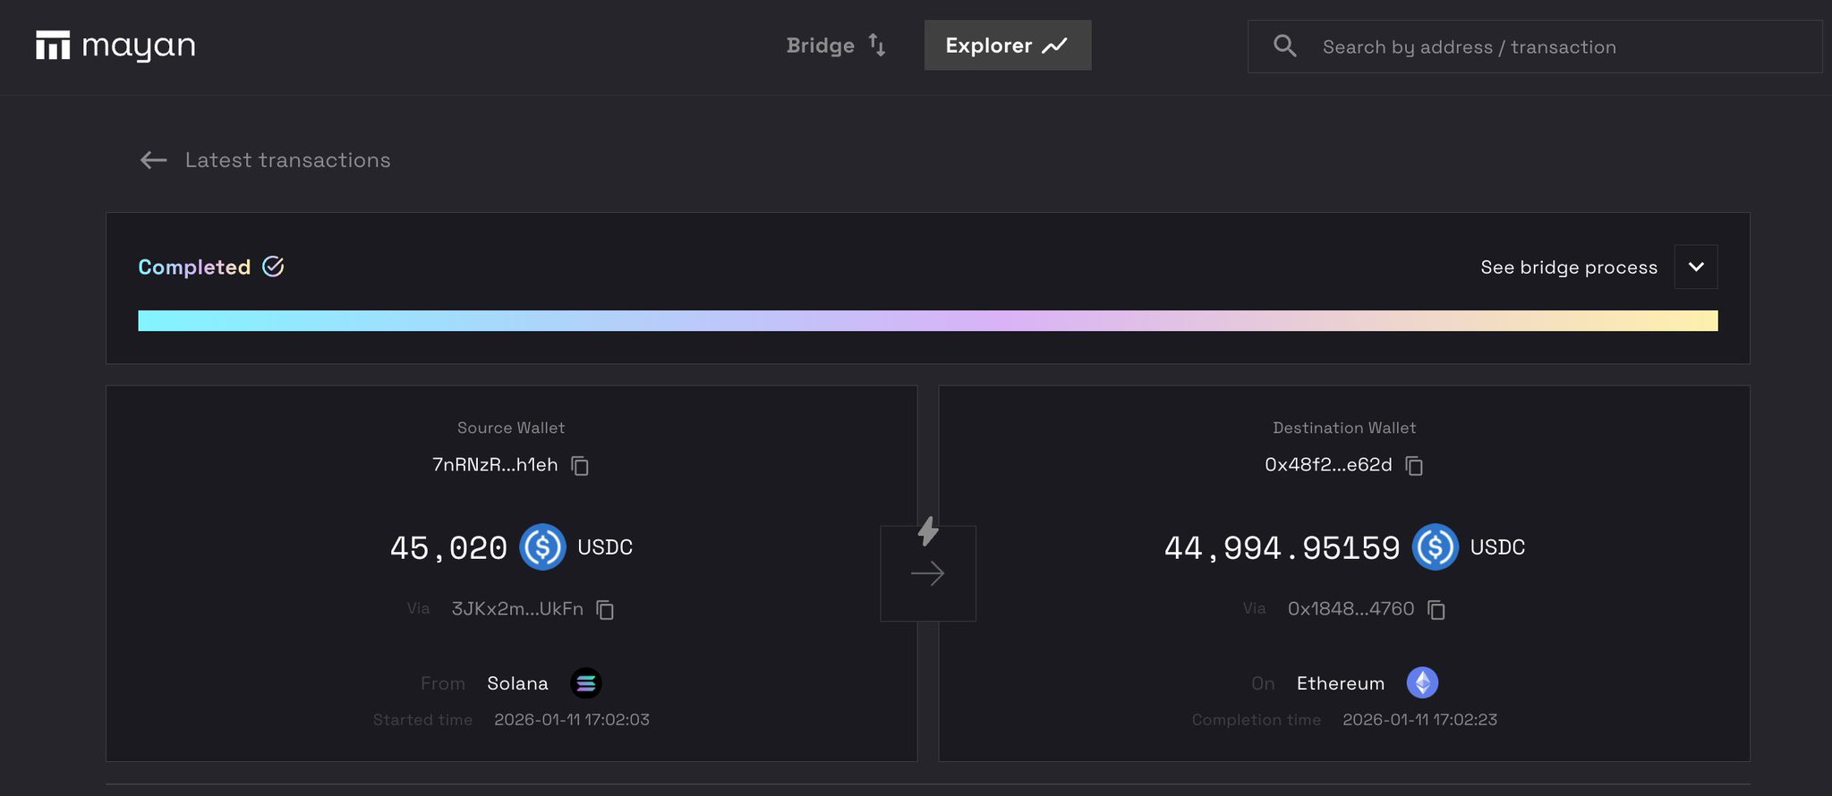1832x796 pixels.
Task: Open the Latest transactions link
Action: coord(287,160)
